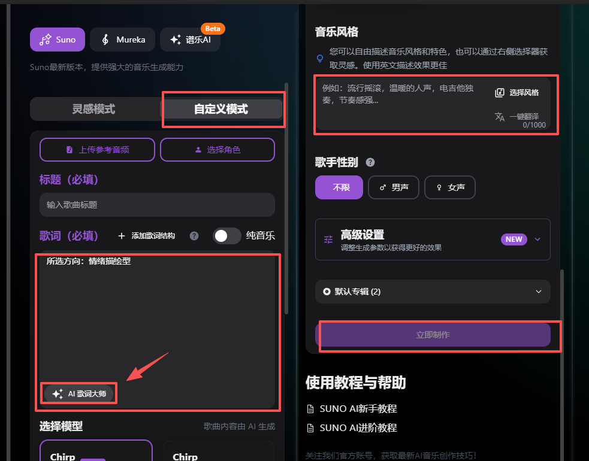Viewport: 589px width, 461px height.
Task: Select 女声 female voice option
Action: point(449,187)
